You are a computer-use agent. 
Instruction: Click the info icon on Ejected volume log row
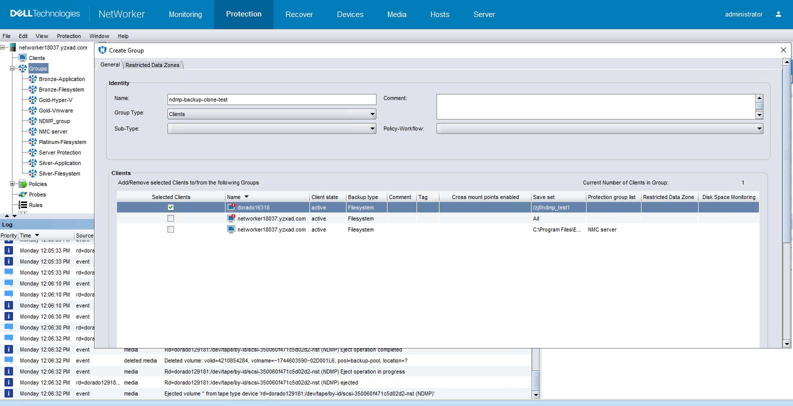point(9,393)
